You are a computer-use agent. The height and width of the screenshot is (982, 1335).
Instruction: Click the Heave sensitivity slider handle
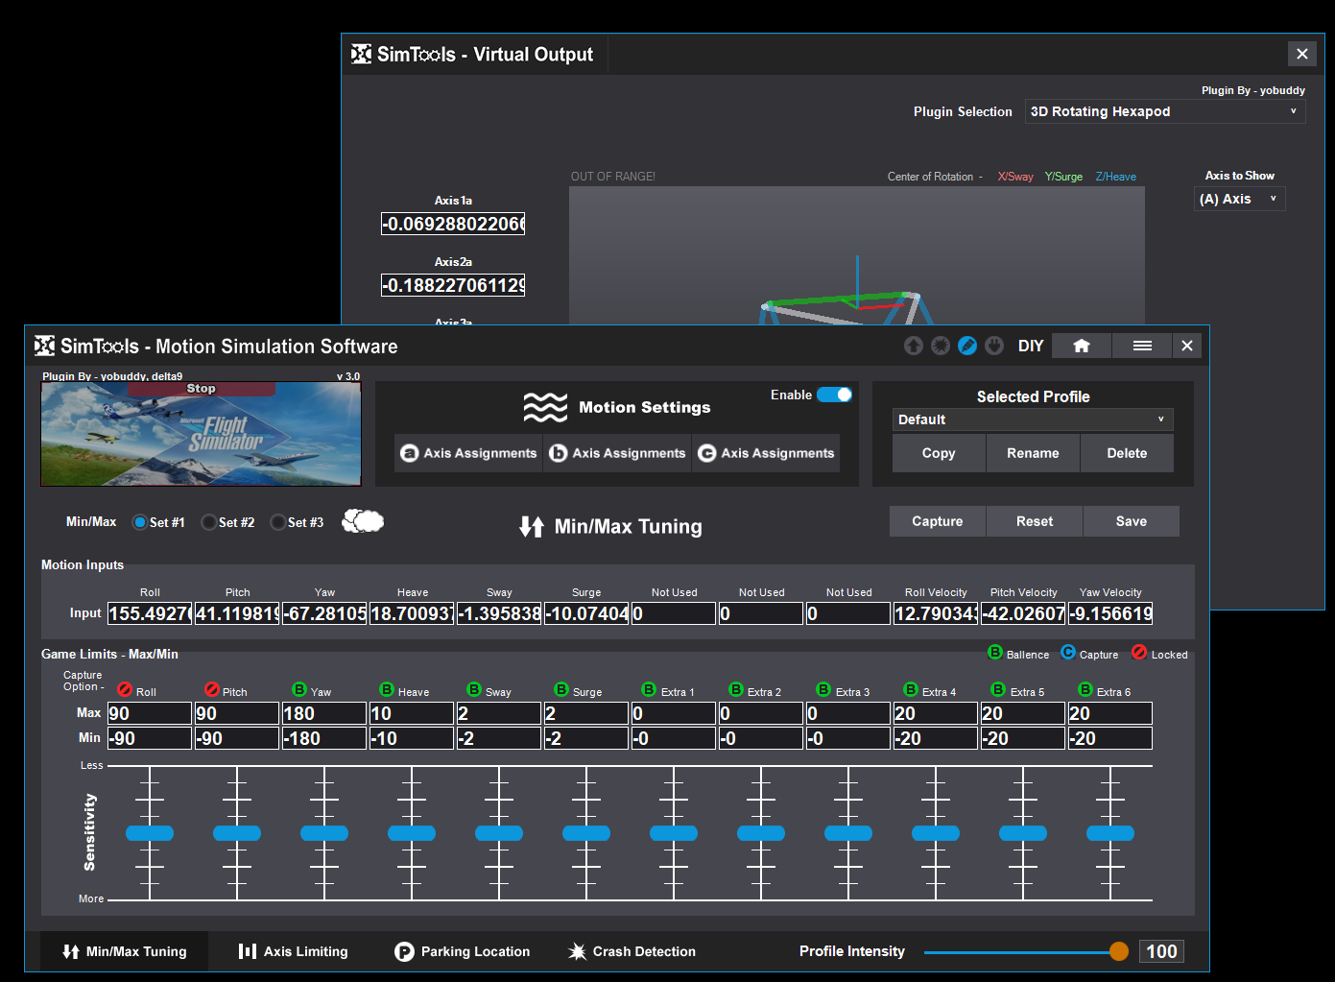tap(412, 833)
